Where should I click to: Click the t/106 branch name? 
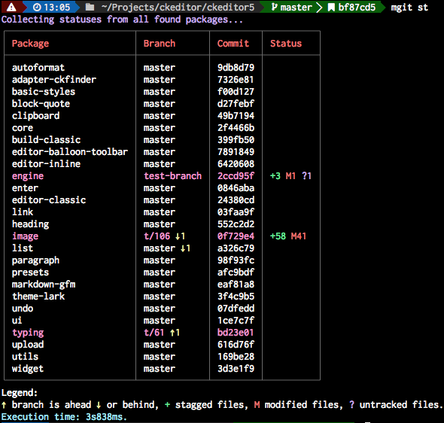click(157, 236)
